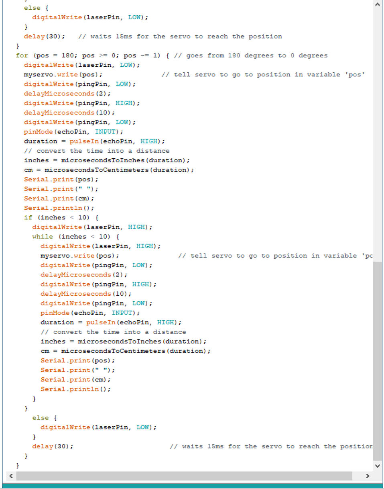
Task: Click the scrollbar down arrow
Action: click(x=378, y=466)
